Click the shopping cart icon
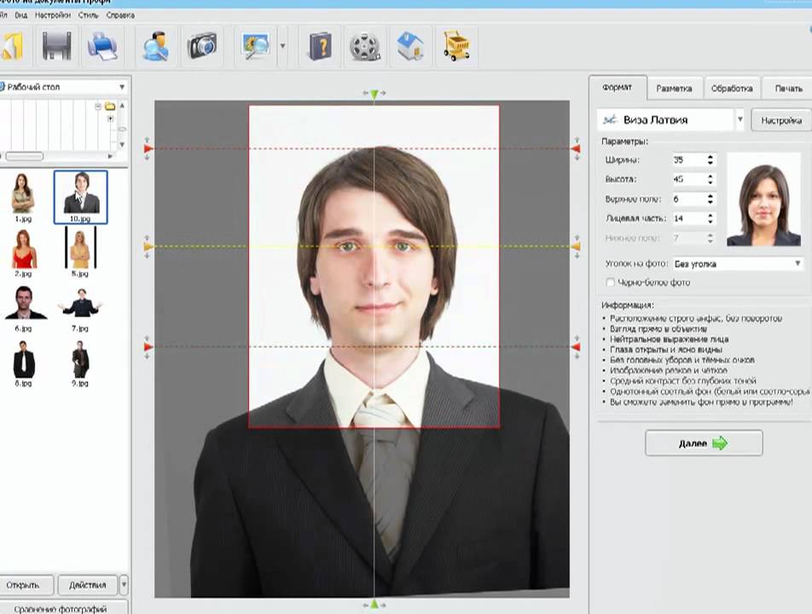 (x=456, y=45)
